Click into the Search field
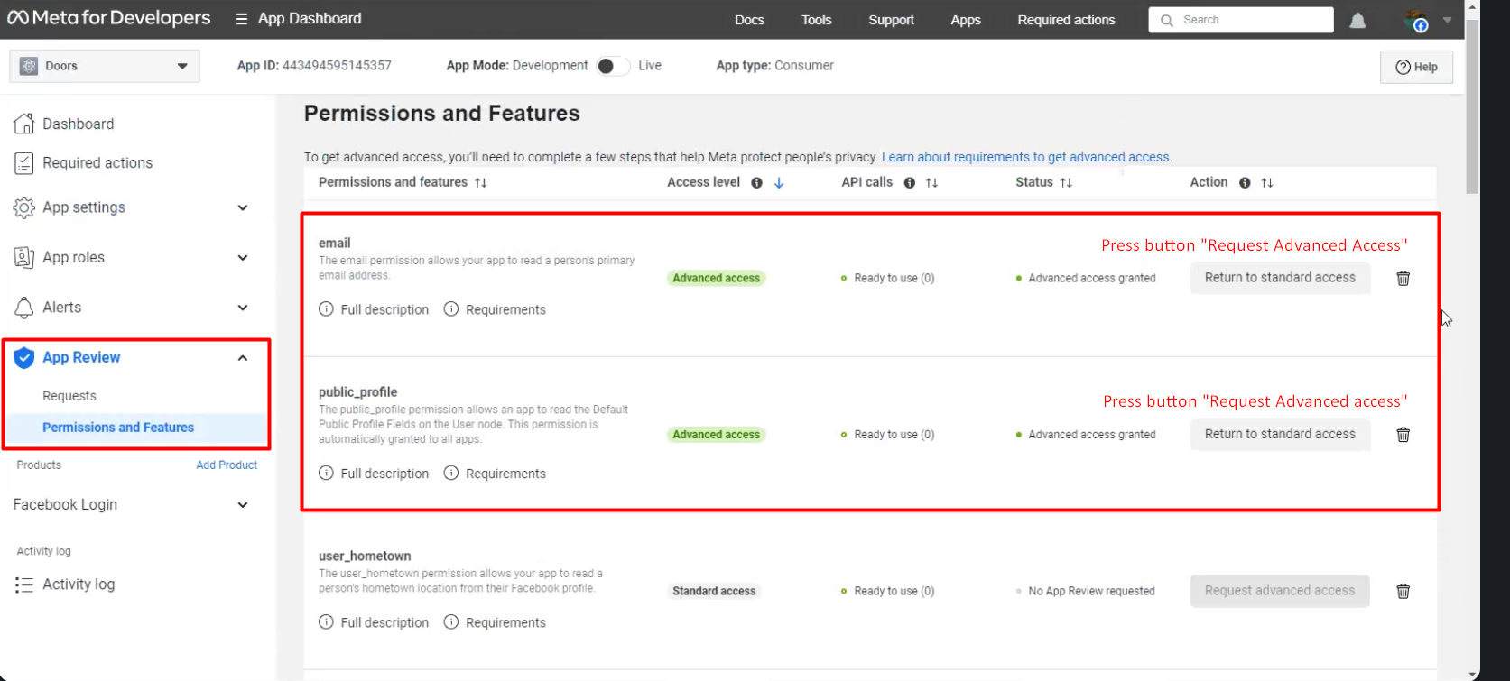Image resolution: width=1510 pixels, height=681 pixels. click(x=1241, y=20)
